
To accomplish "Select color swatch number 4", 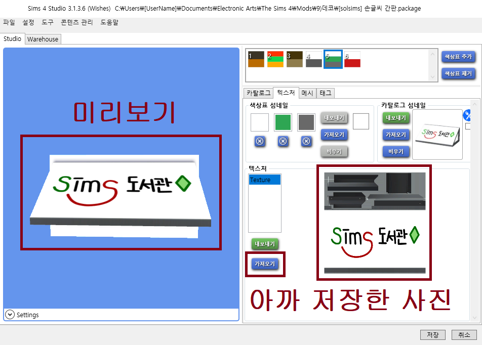I will click(313, 59).
